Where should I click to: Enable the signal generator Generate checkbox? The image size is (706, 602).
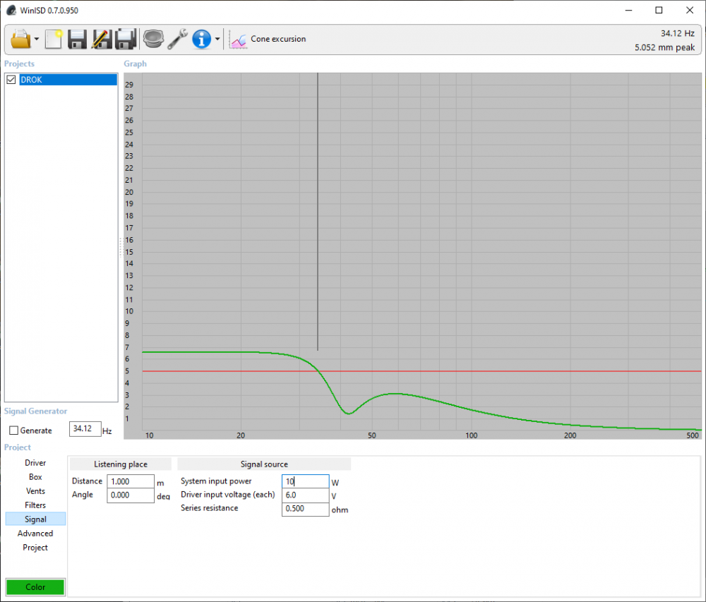(14, 431)
